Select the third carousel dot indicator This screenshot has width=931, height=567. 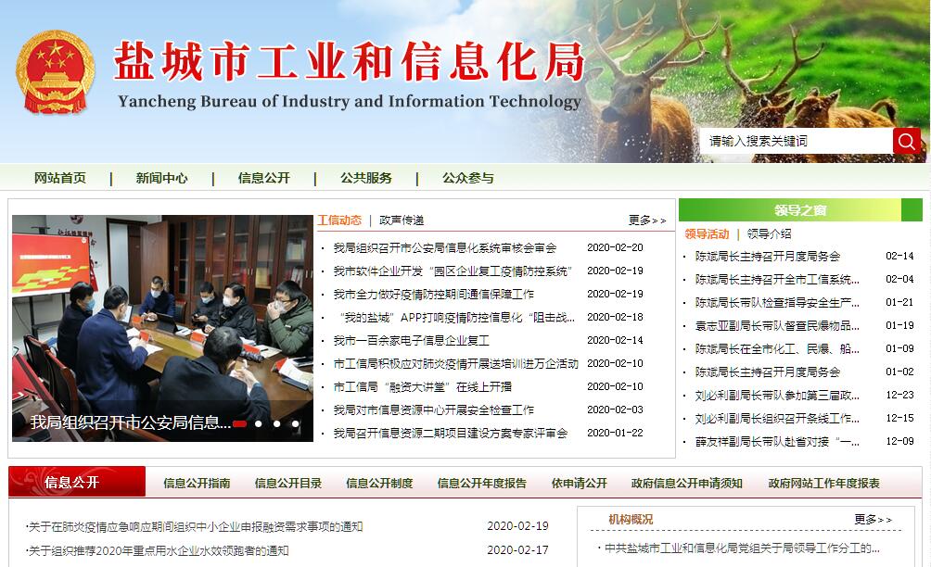(276, 424)
